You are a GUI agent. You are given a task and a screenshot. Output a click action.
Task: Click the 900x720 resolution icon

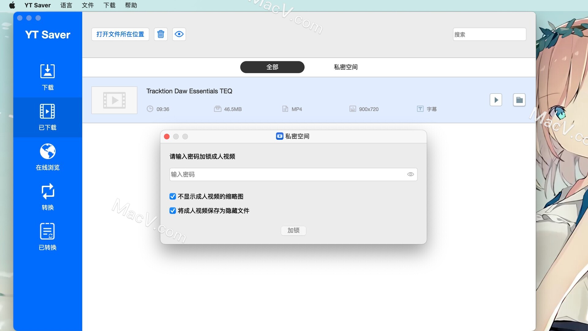coord(352,109)
